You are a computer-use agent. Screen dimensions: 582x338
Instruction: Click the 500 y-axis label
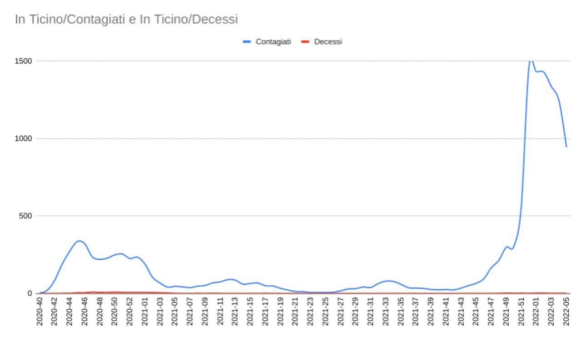[26, 216]
